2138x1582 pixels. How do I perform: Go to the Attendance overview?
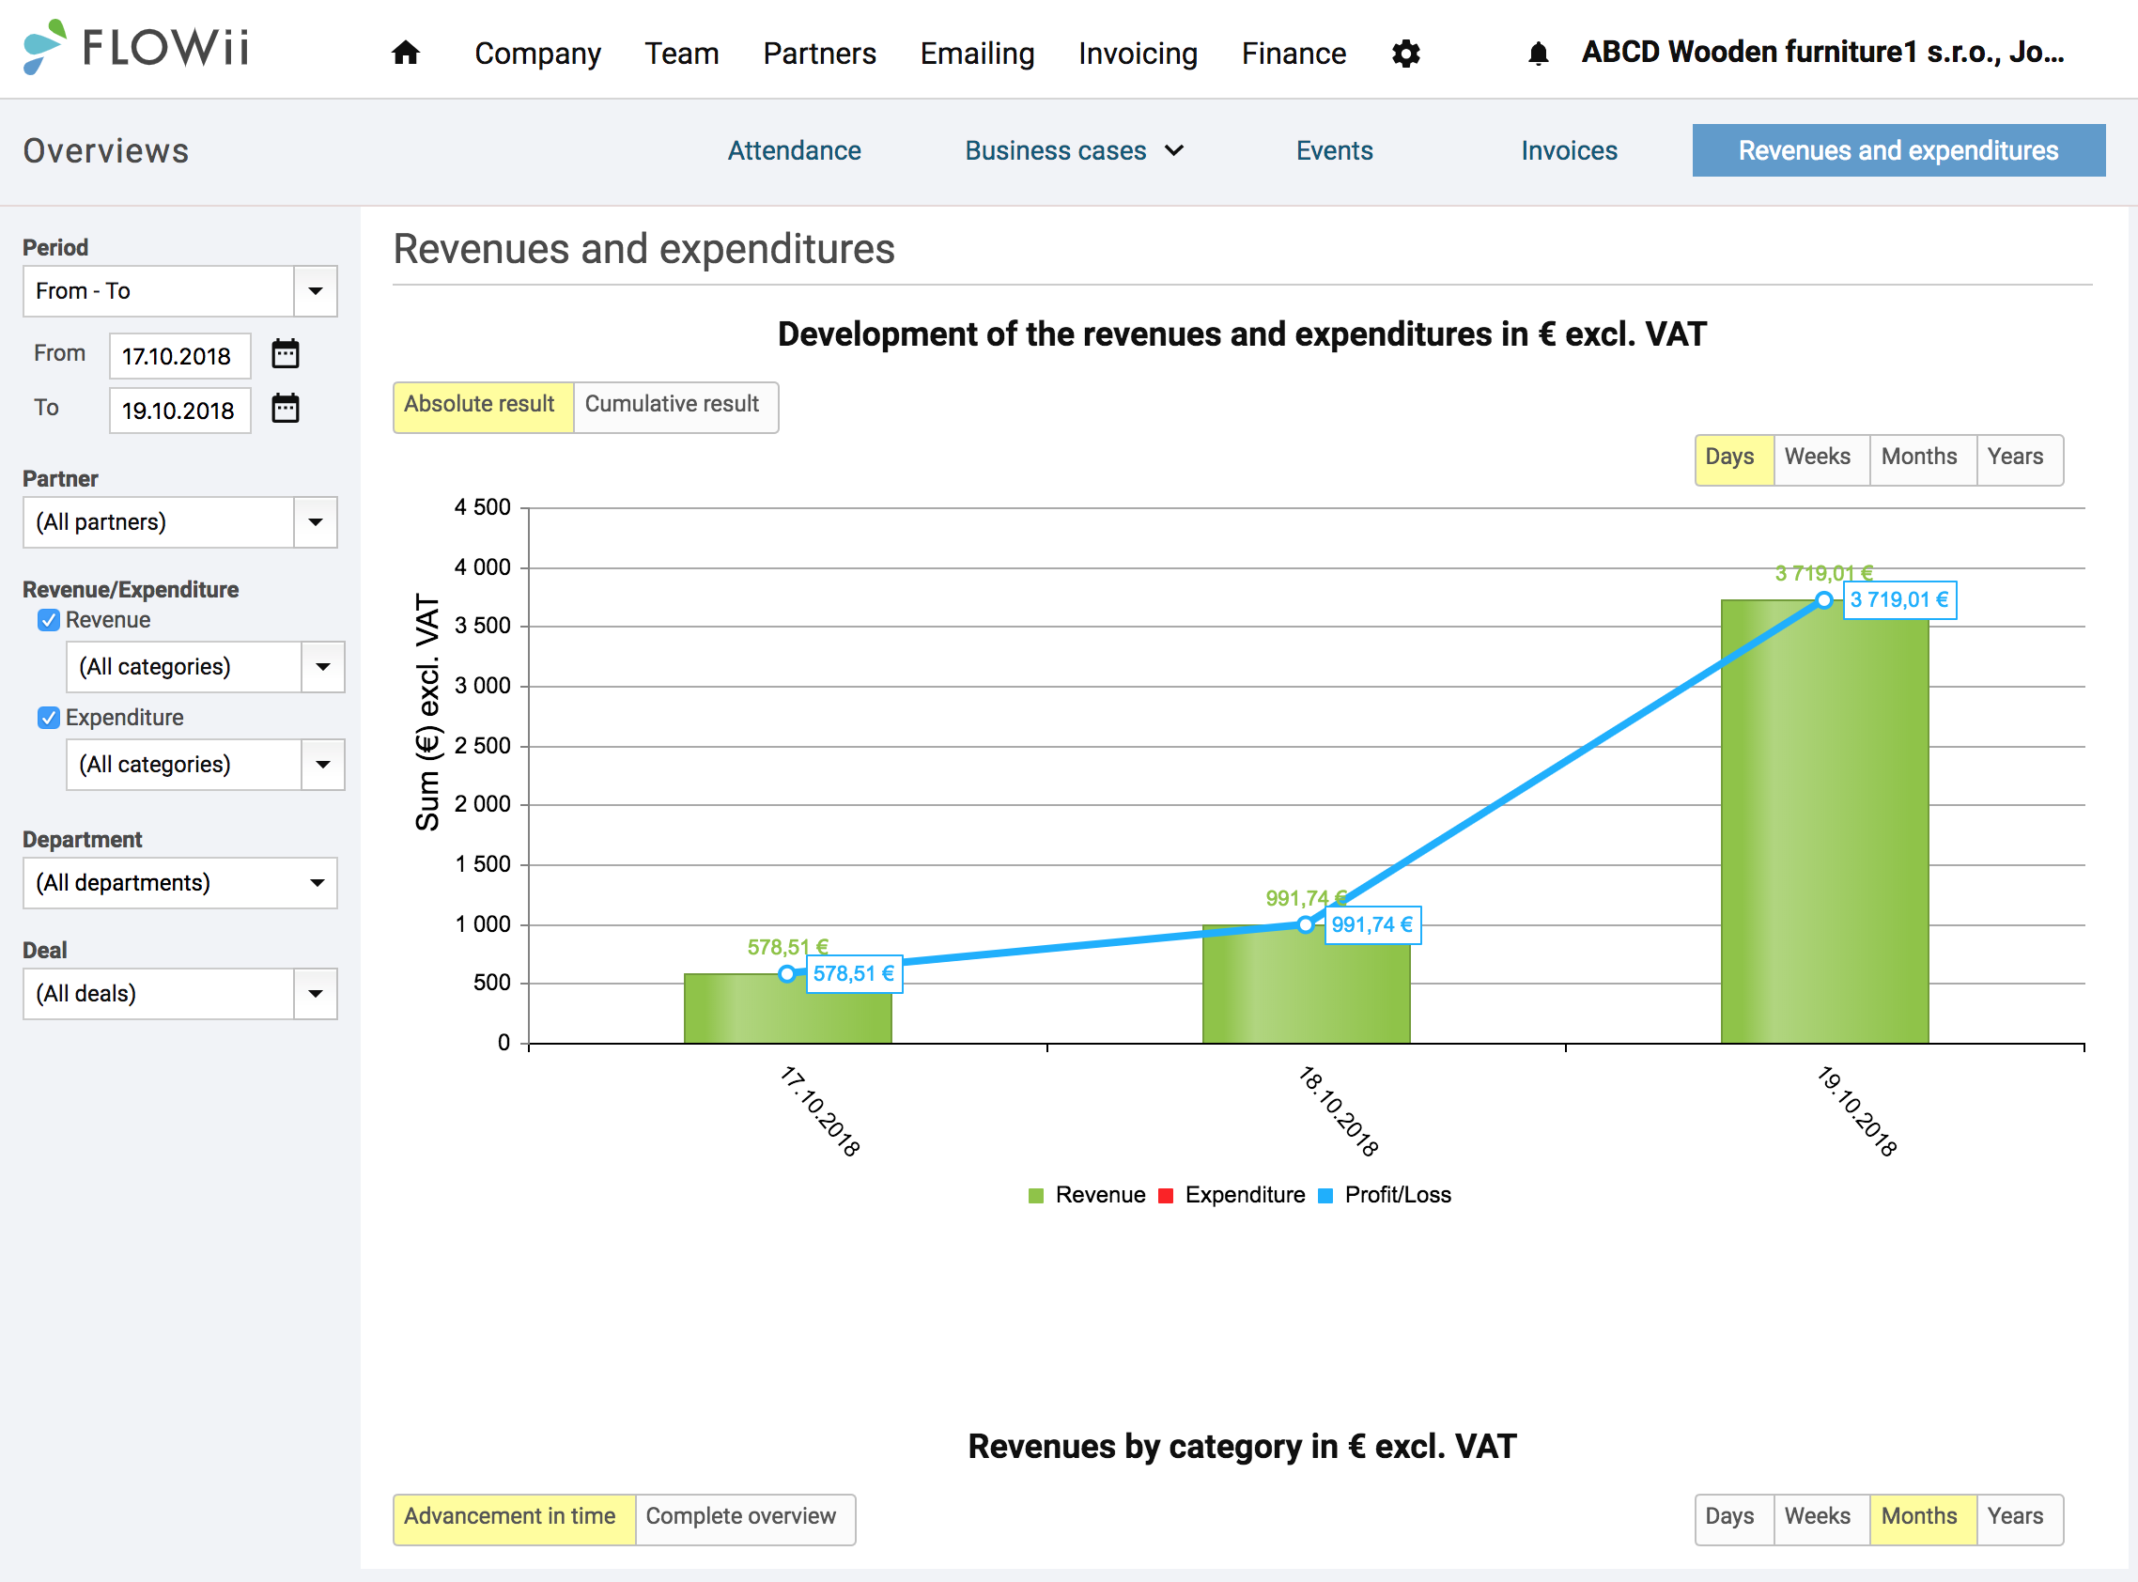point(795,150)
